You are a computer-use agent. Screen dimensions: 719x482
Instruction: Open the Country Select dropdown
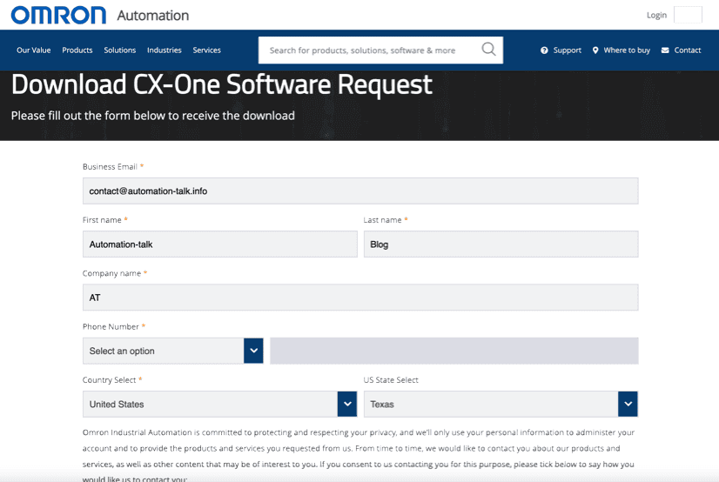point(219,404)
